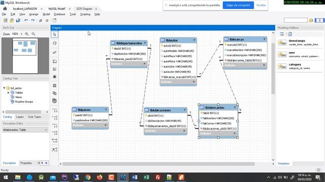Add the timestamps template

(300, 42)
